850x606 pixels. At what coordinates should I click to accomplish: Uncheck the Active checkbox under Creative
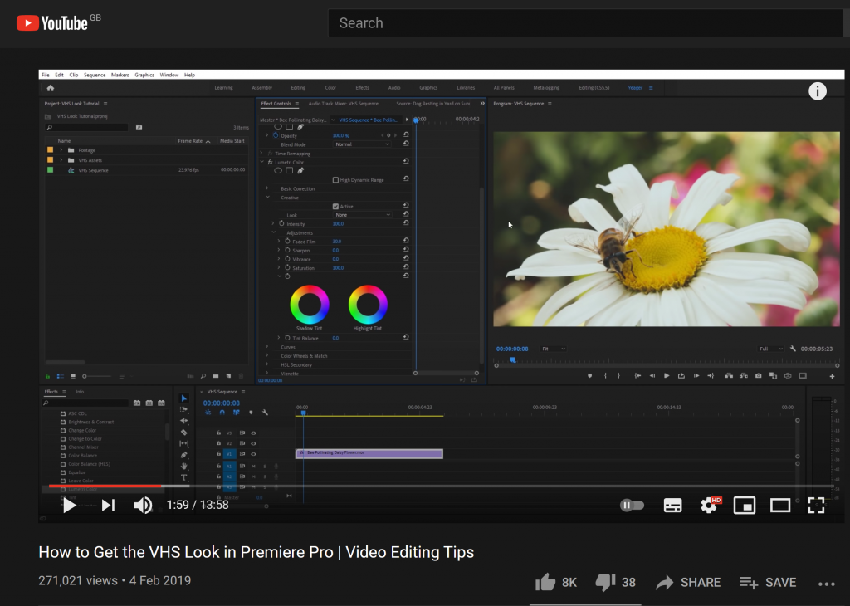(x=335, y=206)
